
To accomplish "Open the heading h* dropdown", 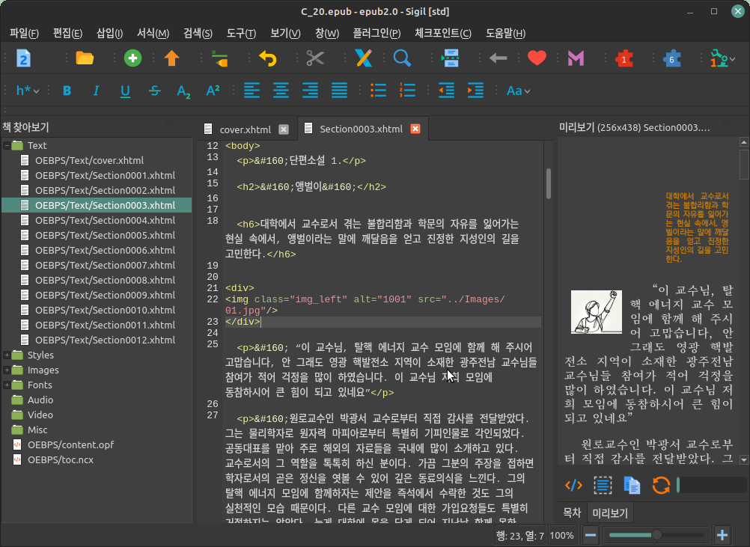I will click(x=27, y=91).
